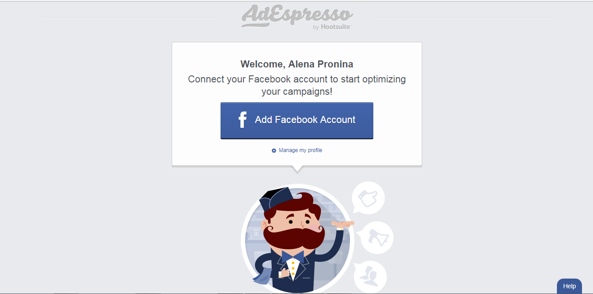
Task: Click the AdEspresso logo
Action: [296, 16]
